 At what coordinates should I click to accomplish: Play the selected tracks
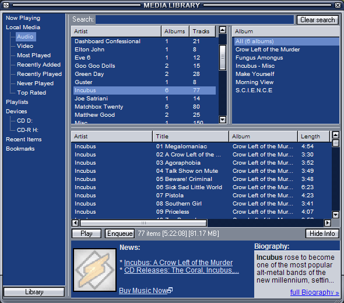(86, 234)
